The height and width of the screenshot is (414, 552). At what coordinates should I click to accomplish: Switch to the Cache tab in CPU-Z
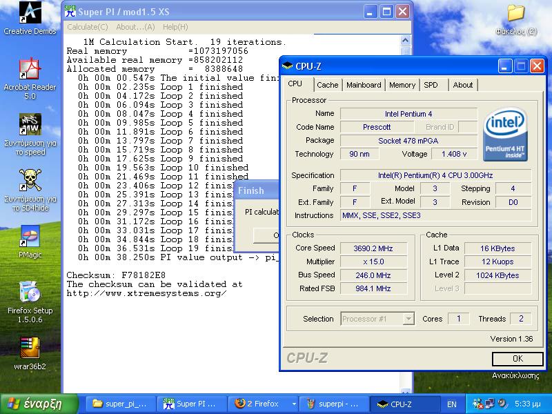(x=327, y=85)
